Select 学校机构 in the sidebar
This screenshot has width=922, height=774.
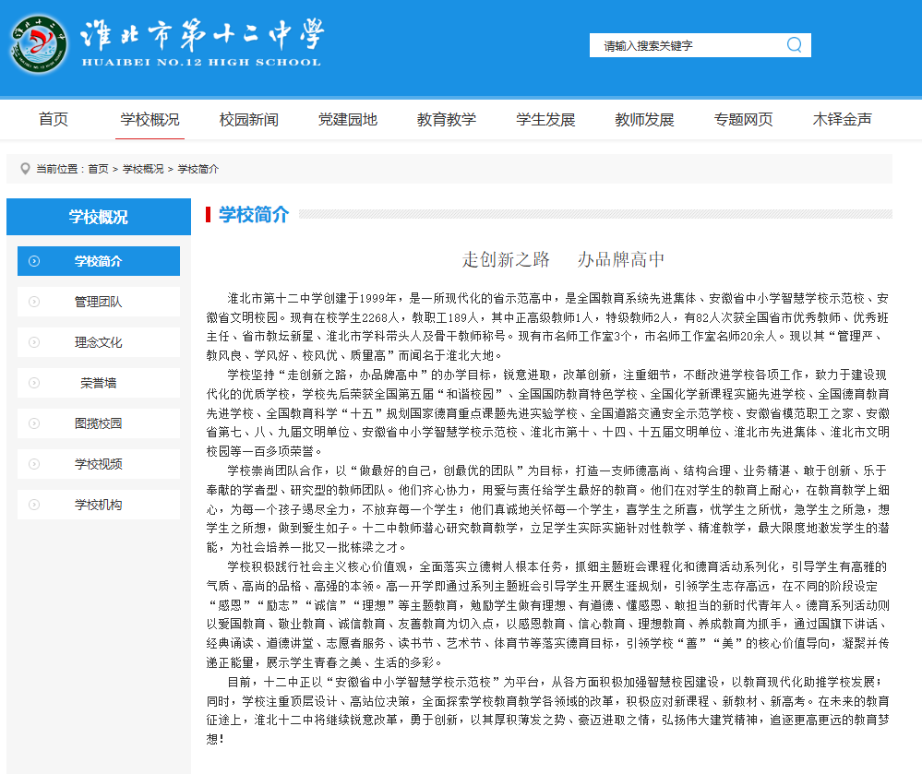point(99,505)
